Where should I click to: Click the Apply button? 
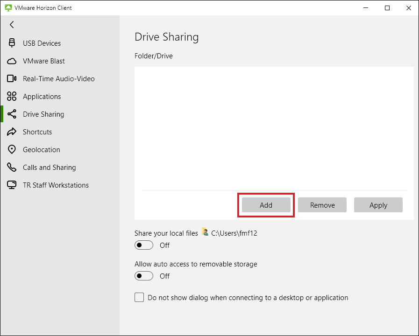(x=378, y=205)
